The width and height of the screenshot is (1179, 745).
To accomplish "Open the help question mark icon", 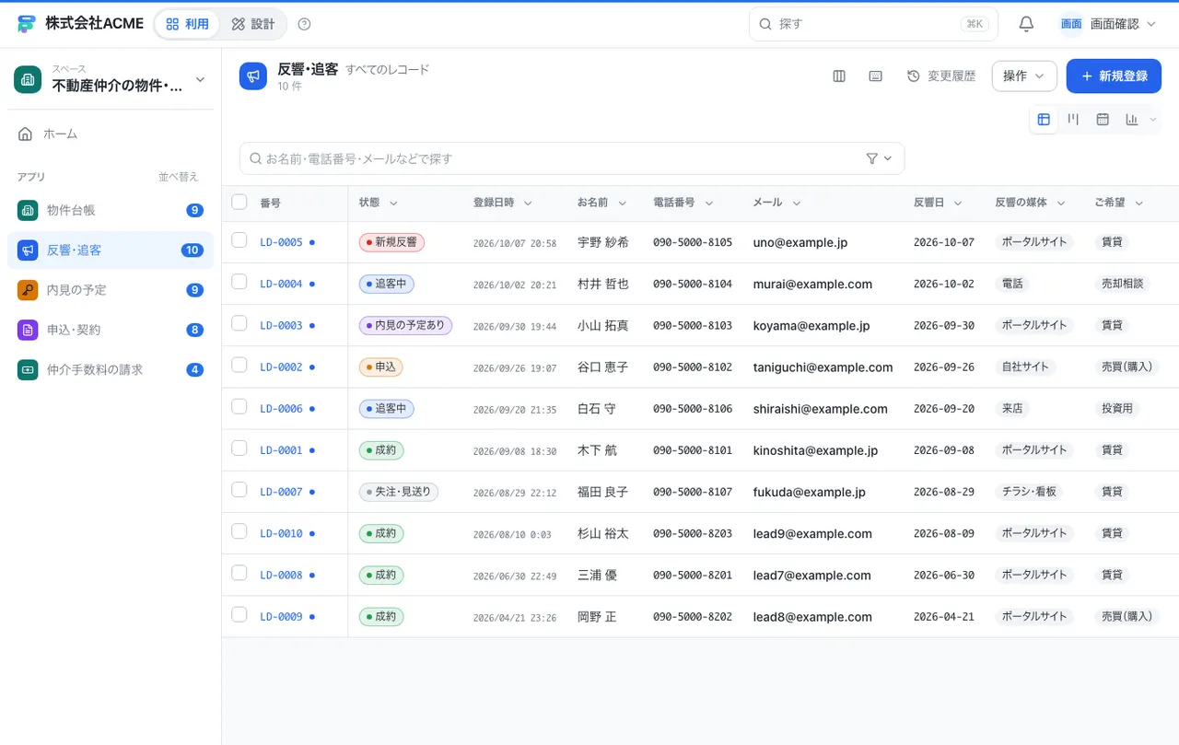I will point(305,24).
